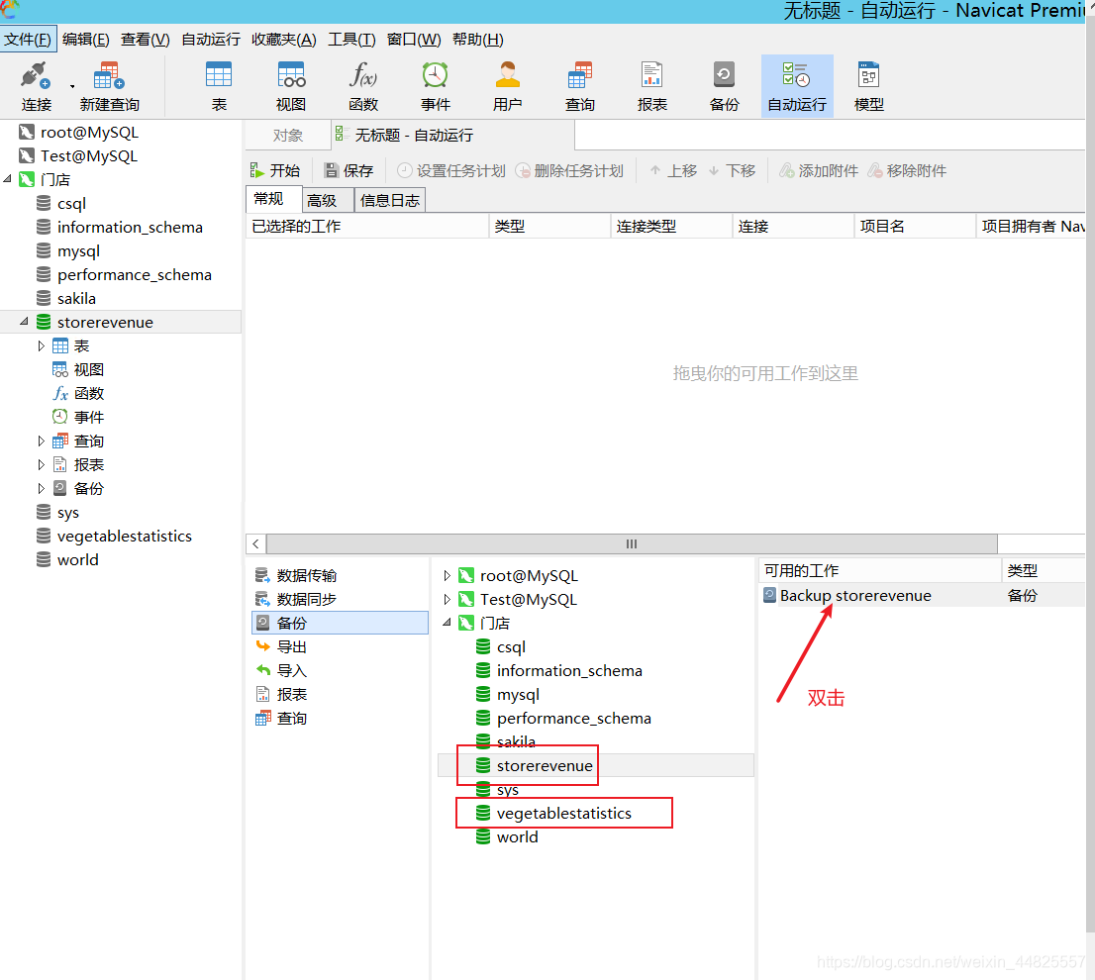Click Delete Task Schedule (删除任务计划)
Viewport: 1095px width, 980px height.
[569, 170]
